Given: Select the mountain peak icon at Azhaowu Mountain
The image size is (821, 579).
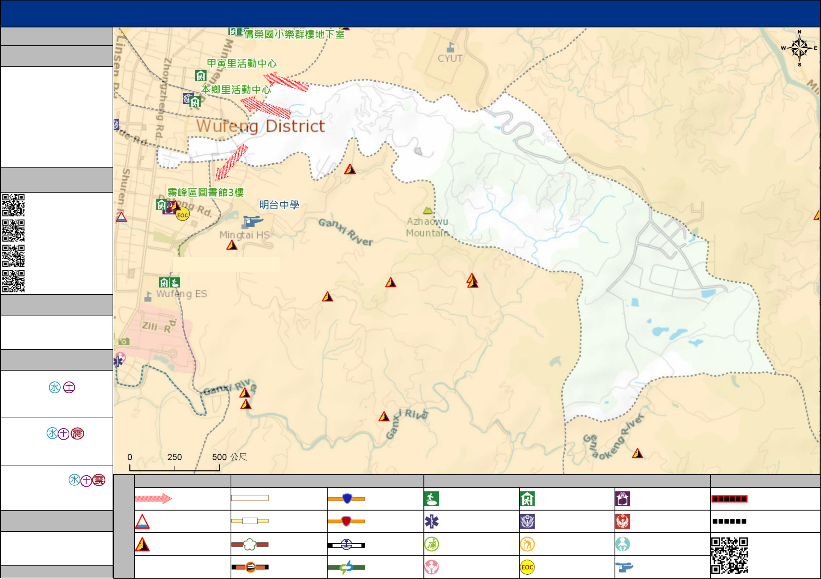Looking at the screenshot, I should click(x=428, y=210).
